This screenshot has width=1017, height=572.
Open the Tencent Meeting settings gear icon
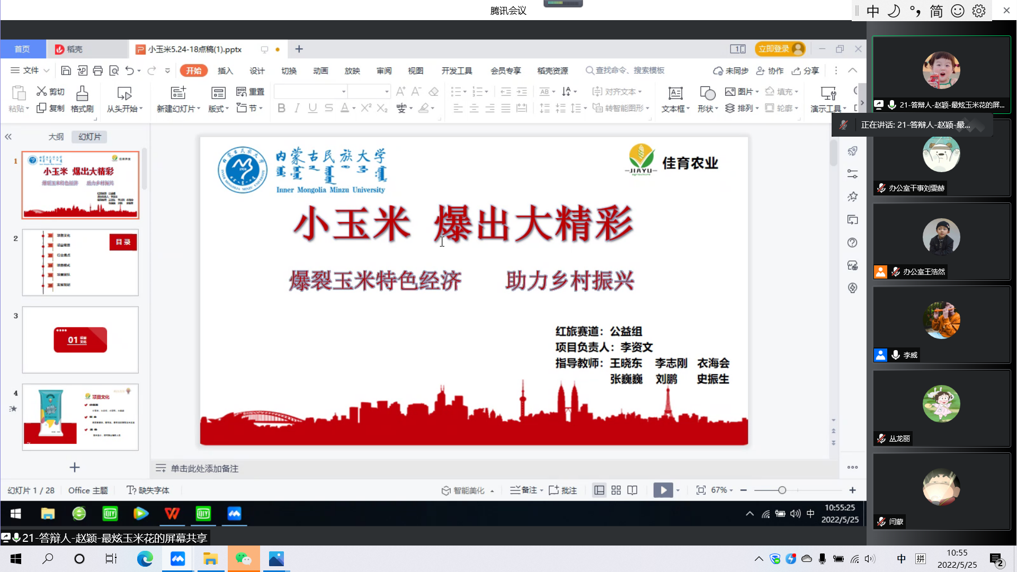point(979,11)
